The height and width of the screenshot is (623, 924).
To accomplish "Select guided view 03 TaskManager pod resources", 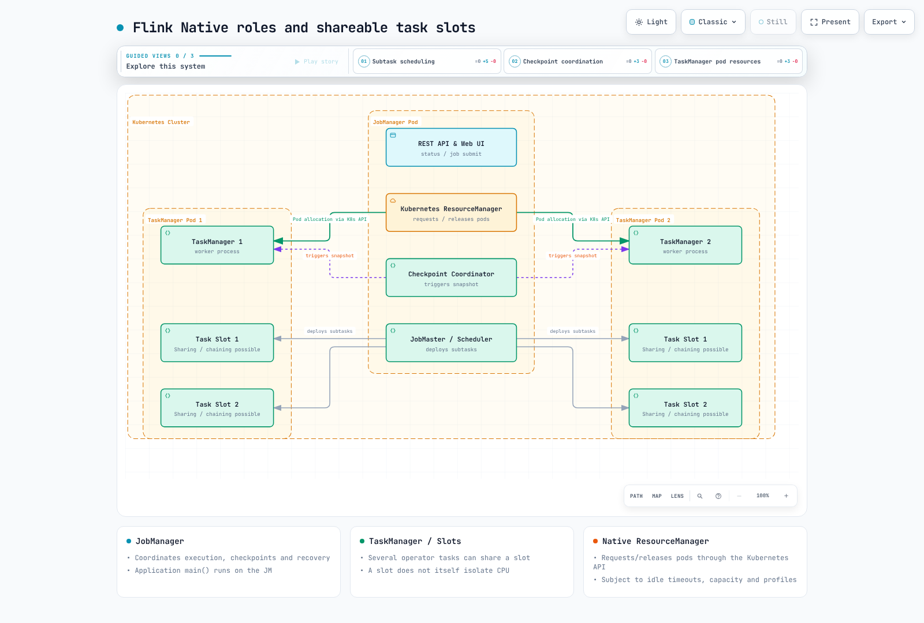I will (x=729, y=61).
